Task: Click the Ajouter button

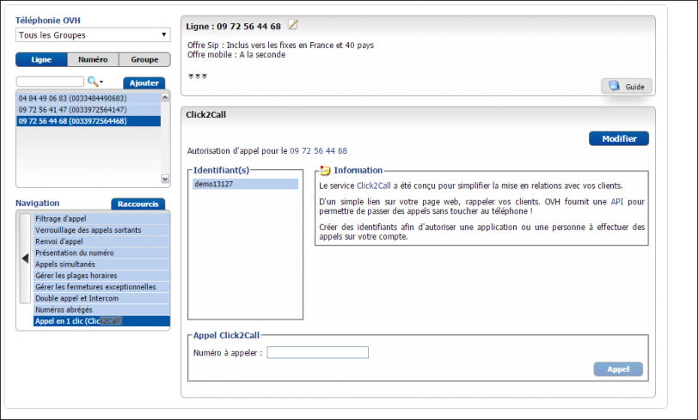Action: (x=144, y=82)
